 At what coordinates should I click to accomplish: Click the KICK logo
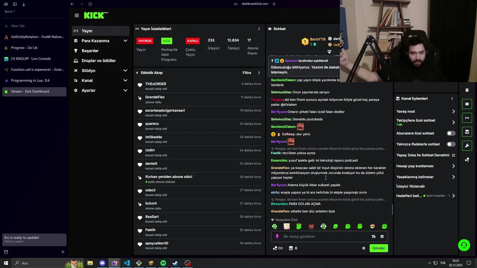click(96, 15)
